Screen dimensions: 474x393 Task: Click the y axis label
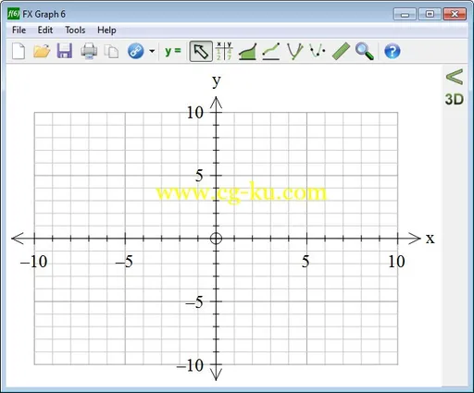[x=217, y=80]
